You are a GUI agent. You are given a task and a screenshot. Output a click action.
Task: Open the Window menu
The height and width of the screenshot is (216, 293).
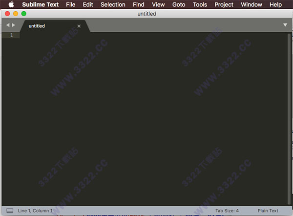click(x=251, y=4)
